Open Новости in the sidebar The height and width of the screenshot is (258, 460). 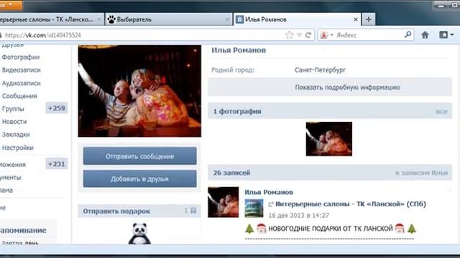14,122
